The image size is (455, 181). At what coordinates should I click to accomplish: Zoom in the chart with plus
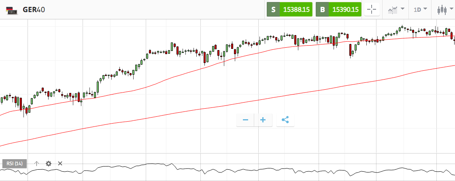[x=263, y=120]
